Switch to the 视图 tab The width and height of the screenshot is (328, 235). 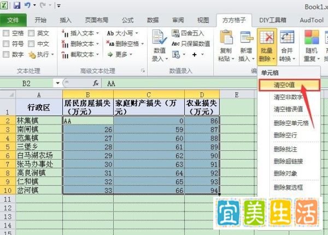click(x=203, y=20)
